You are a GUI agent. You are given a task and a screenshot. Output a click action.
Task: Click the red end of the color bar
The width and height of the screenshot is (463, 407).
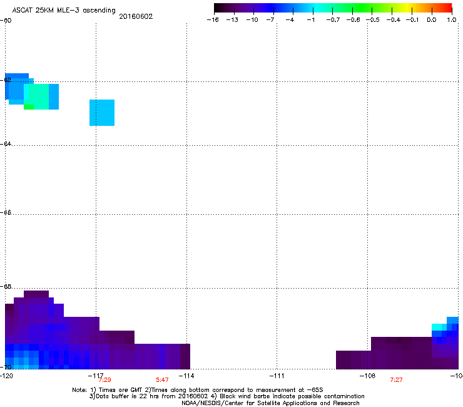pos(446,8)
